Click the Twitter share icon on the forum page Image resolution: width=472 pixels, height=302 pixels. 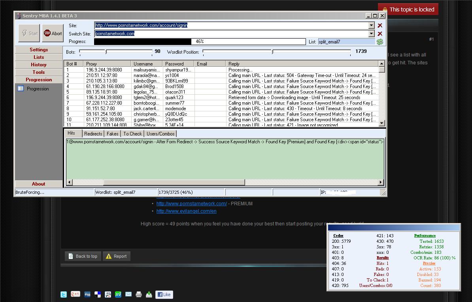click(x=64, y=294)
